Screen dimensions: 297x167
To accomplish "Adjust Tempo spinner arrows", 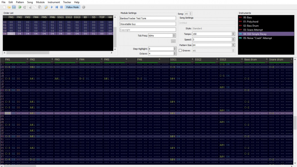I will [233, 34].
